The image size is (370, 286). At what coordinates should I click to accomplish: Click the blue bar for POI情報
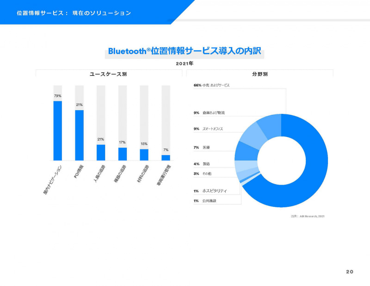79,135
